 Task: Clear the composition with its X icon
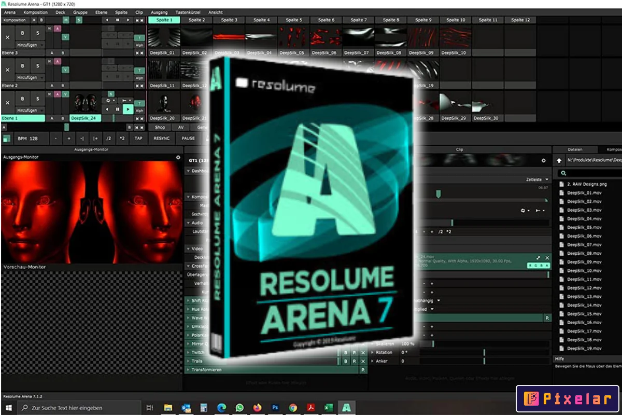34,20
